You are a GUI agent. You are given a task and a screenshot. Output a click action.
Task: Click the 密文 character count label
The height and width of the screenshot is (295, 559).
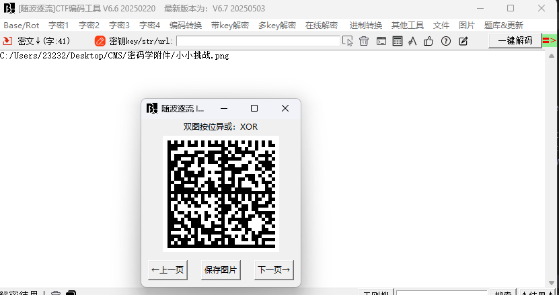pyautogui.click(x=44, y=41)
